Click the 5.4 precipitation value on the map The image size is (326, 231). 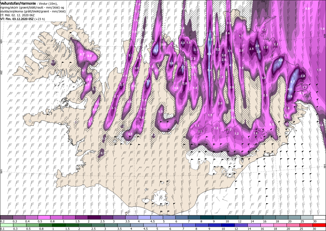(x=209, y=70)
